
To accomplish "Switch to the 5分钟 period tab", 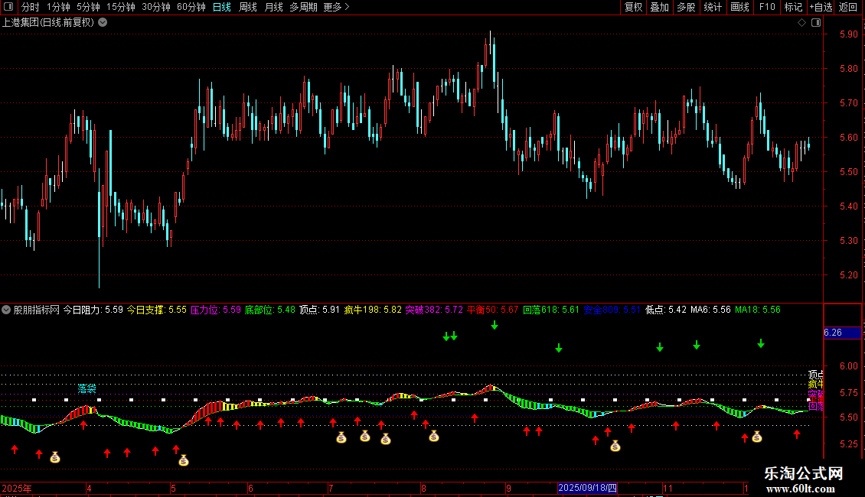I will 88,7.
